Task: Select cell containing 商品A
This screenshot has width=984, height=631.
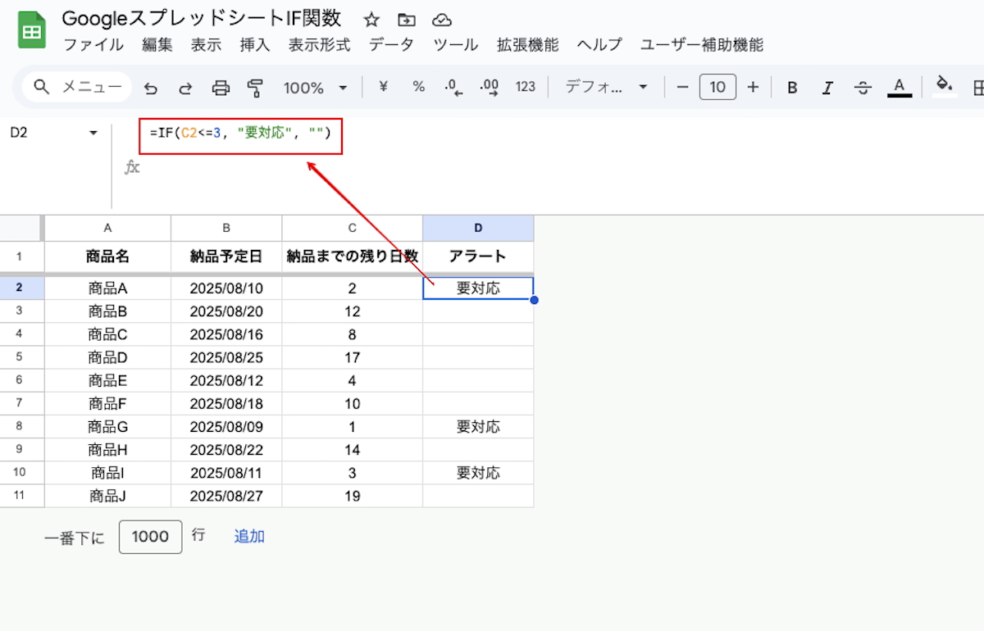Action: (x=108, y=288)
